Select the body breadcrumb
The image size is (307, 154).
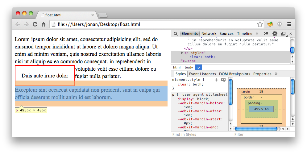189,67
